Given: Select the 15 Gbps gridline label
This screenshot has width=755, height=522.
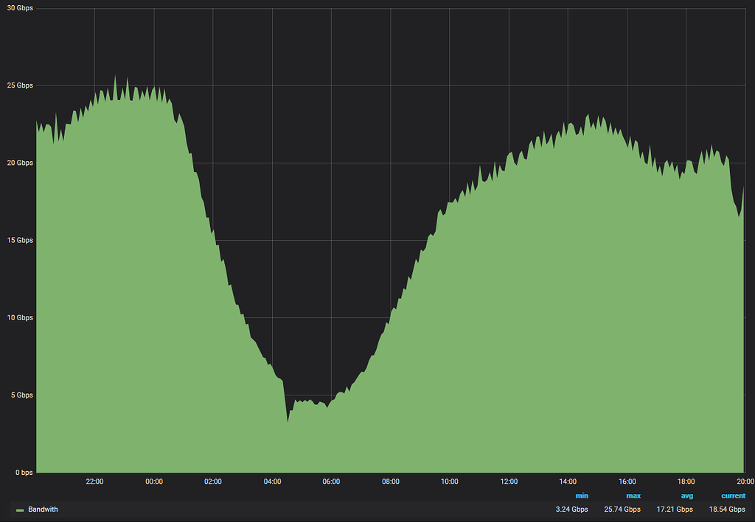Looking at the screenshot, I should coord(20,240).
